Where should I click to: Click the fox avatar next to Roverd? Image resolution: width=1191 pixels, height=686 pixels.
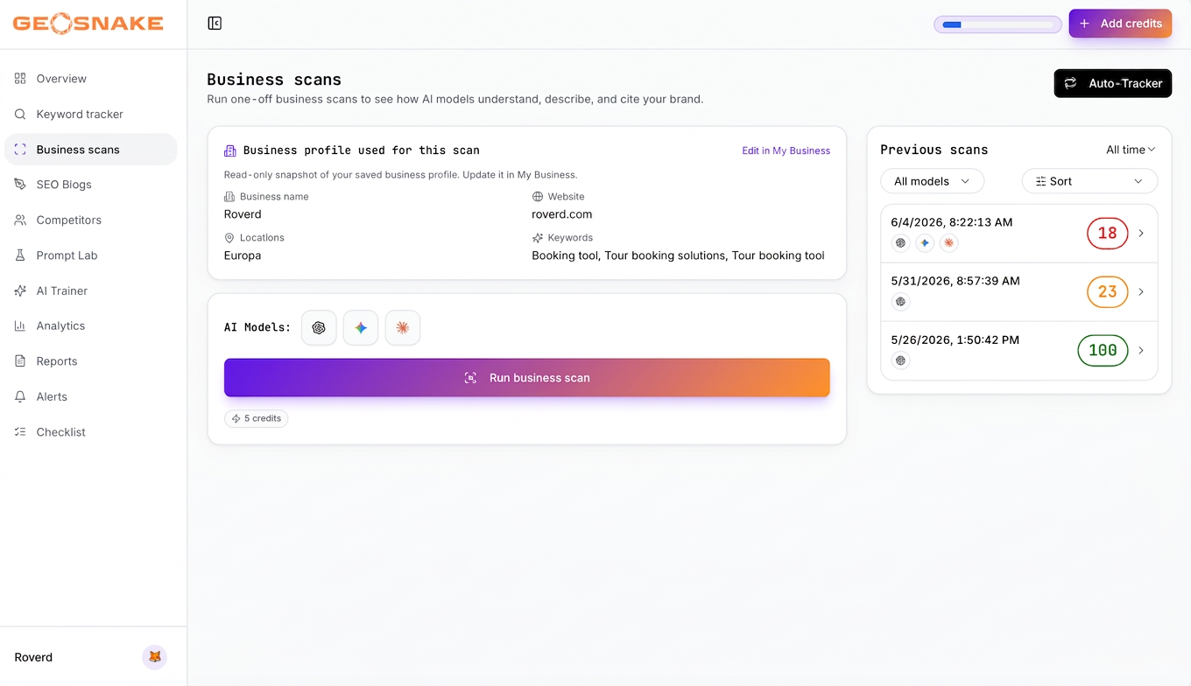(x=155, y=657)
